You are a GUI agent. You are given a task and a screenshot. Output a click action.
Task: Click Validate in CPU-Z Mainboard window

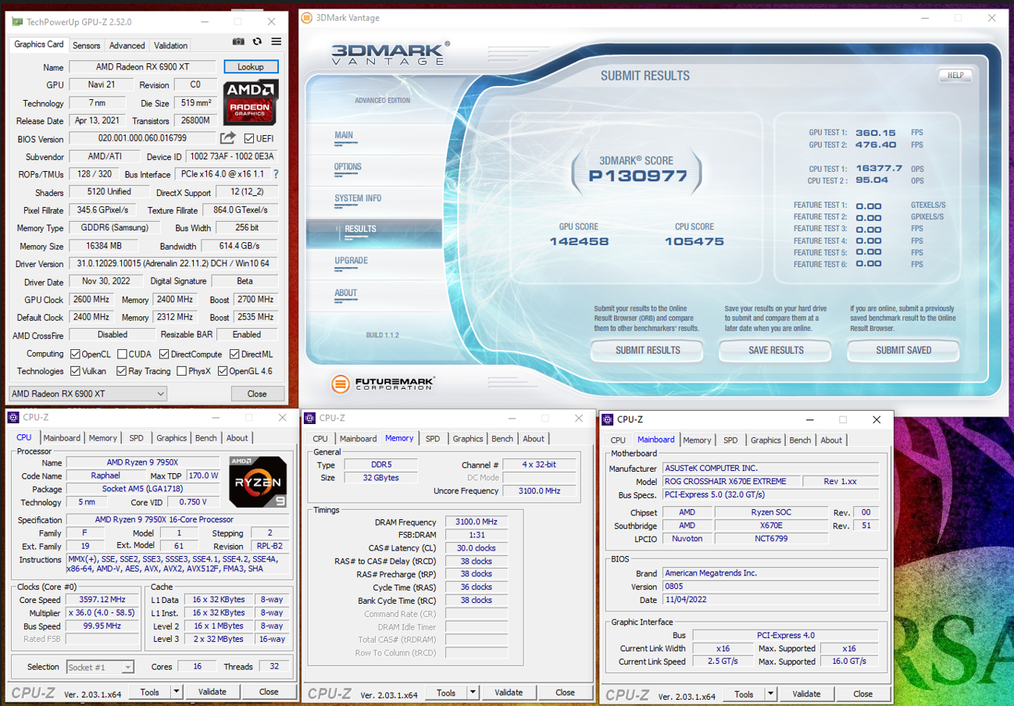click(806, 694)
